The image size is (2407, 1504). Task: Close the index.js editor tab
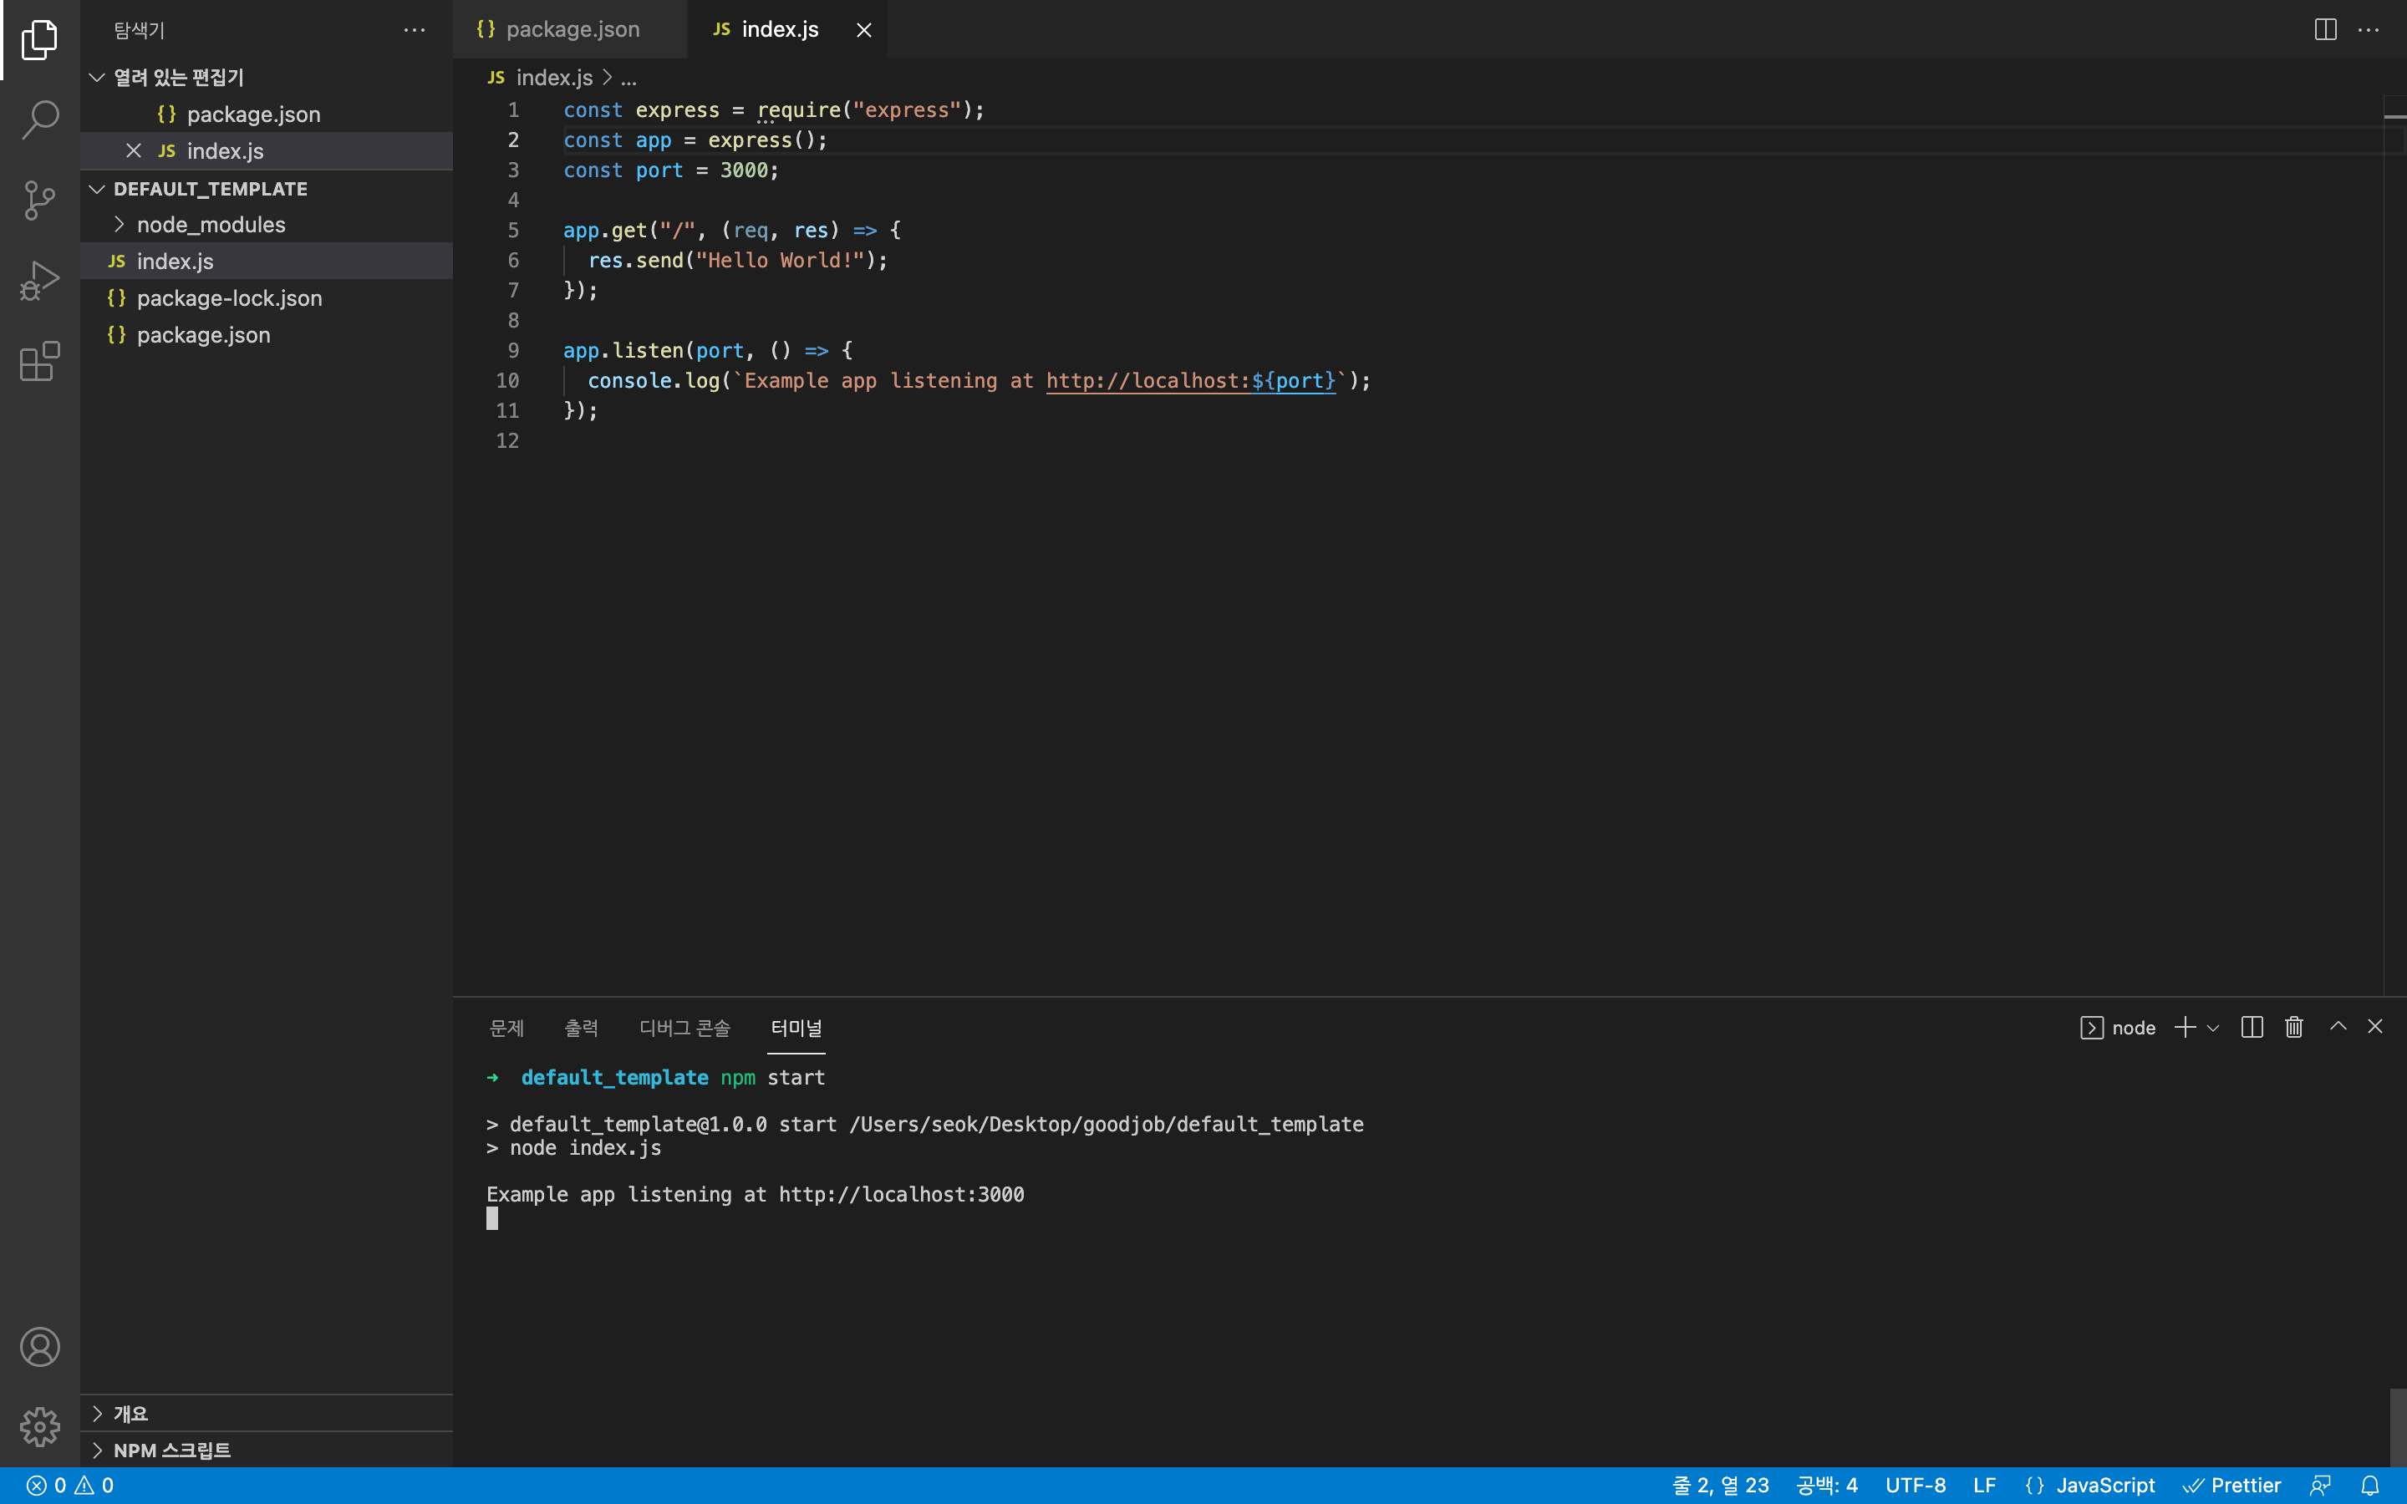pyautogui.click(x=864, y=30)
